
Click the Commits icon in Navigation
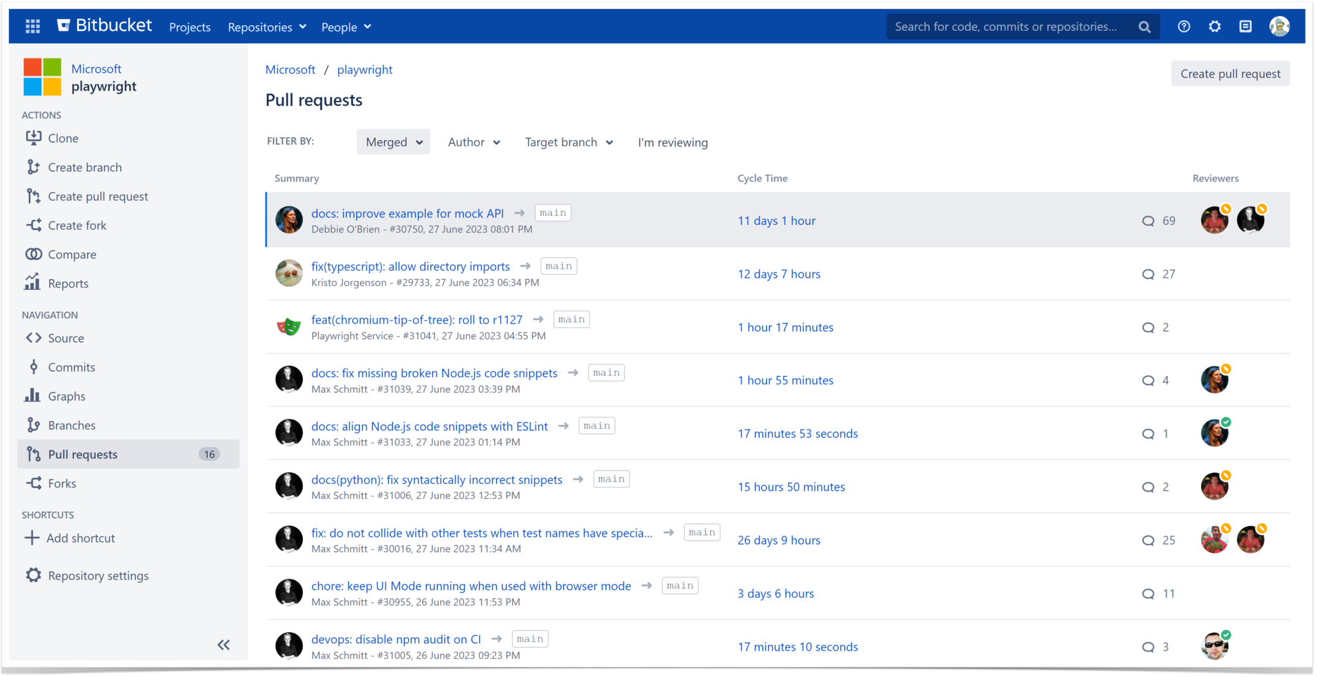33,366
